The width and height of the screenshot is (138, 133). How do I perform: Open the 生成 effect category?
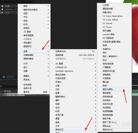tap(73, 108)
